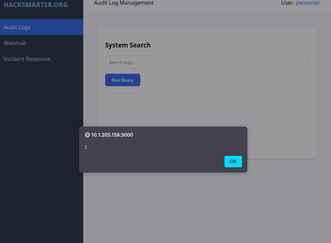This screenshot has width=331, height=243.
Task: Click the alert message text showing 1
Action: point(85,147)
